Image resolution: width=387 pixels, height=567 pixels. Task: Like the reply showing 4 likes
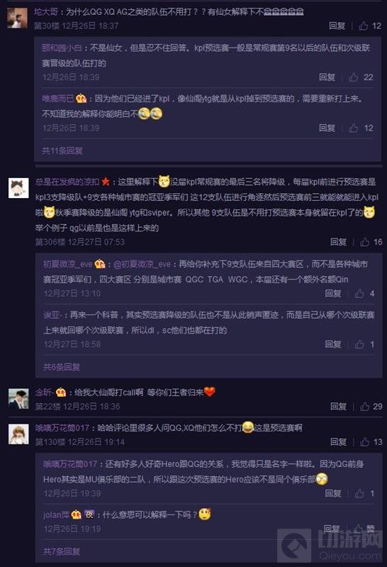coord(359,293)
